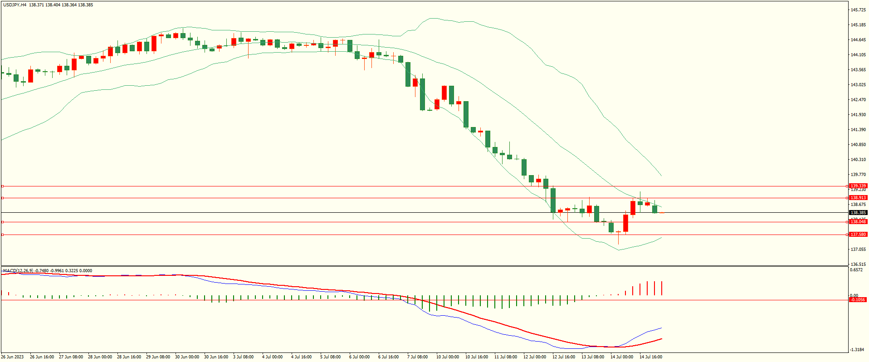
Task: Click the 138.913 line's left anchor handle
Action: (x=2, y=198)
